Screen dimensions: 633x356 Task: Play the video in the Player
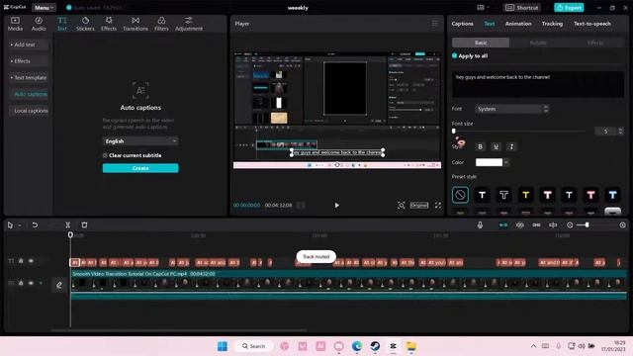point(336,205)
